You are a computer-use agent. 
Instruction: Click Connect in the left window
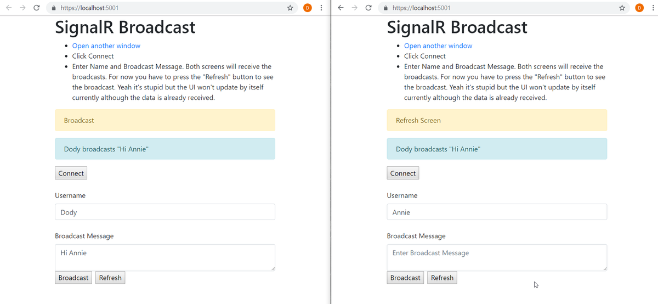point(71,173)
